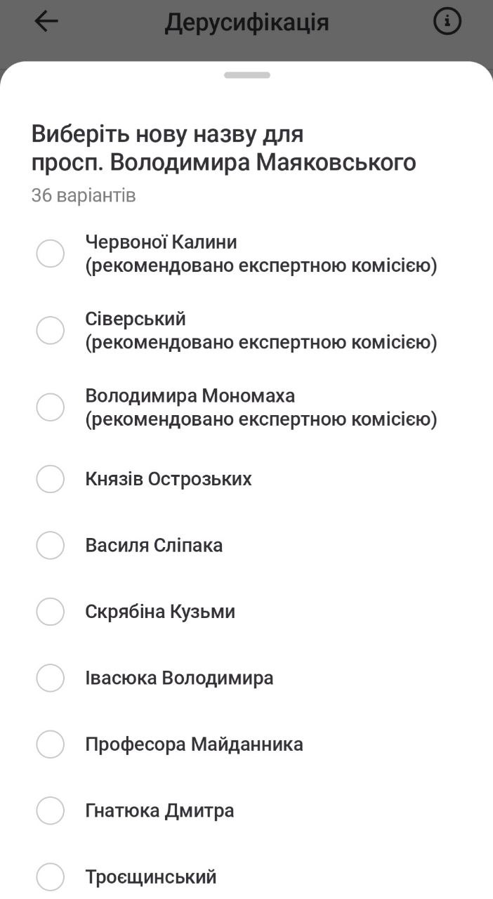Click the Троєщинський label text
The height and width of the screenshot is (899, 493).
151,877
